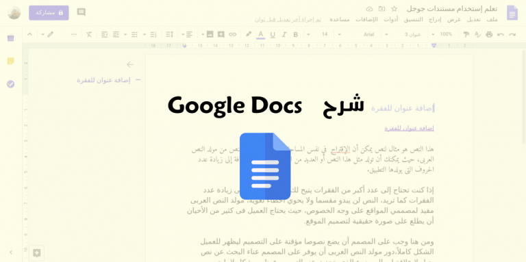This screenshot has width=526, height=262.
Task: Open the عرض (View) menu
Action: tap(454, 19)
